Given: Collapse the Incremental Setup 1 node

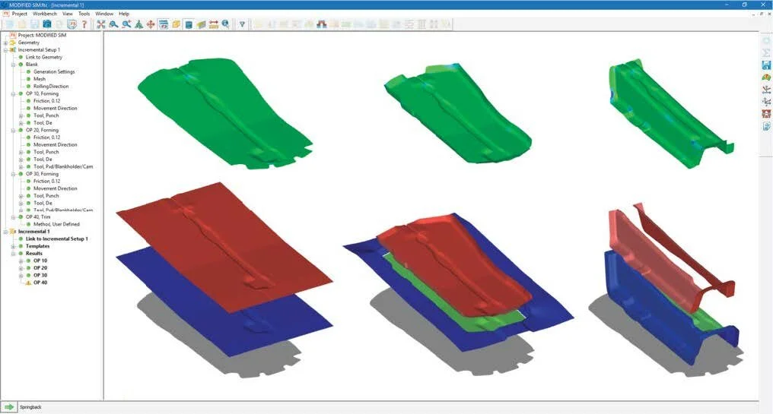Looking at the screenshot, I should 5,49.
